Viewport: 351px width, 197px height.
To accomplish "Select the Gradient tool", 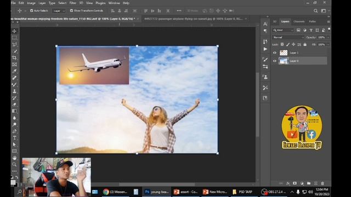I will pyautogui.click(x=14, y=111).
